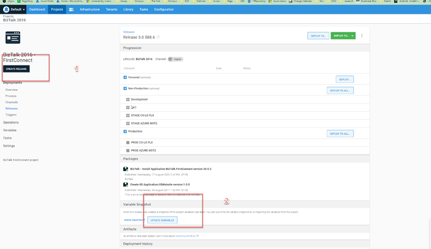
Task: Go to the Library menu
Action: click(129, 9)
